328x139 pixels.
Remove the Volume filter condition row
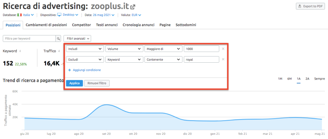pyautogui.click(x=223, y=49)
